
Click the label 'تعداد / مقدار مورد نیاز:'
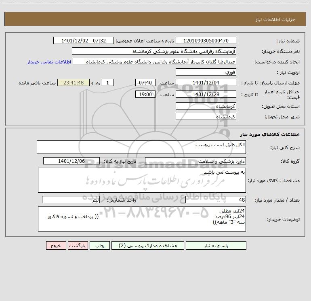277,200
